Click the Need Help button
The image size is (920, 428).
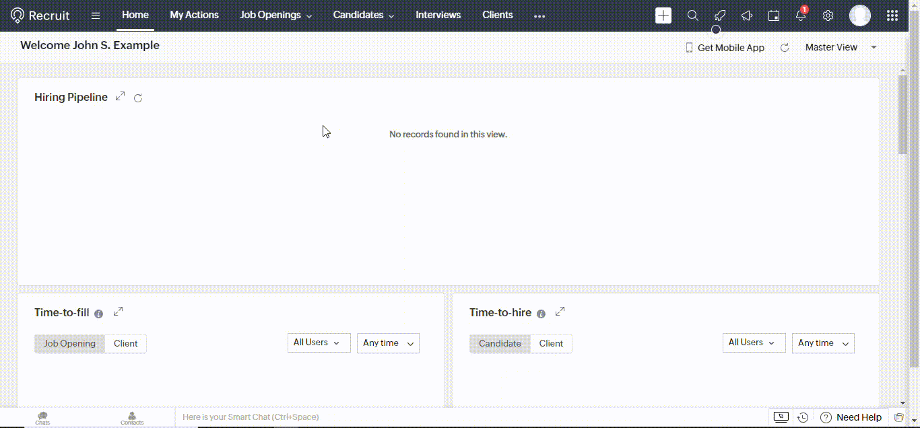[851, 417]
